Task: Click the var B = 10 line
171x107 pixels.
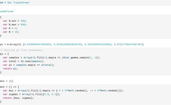Action: click(x=11, y=32)
